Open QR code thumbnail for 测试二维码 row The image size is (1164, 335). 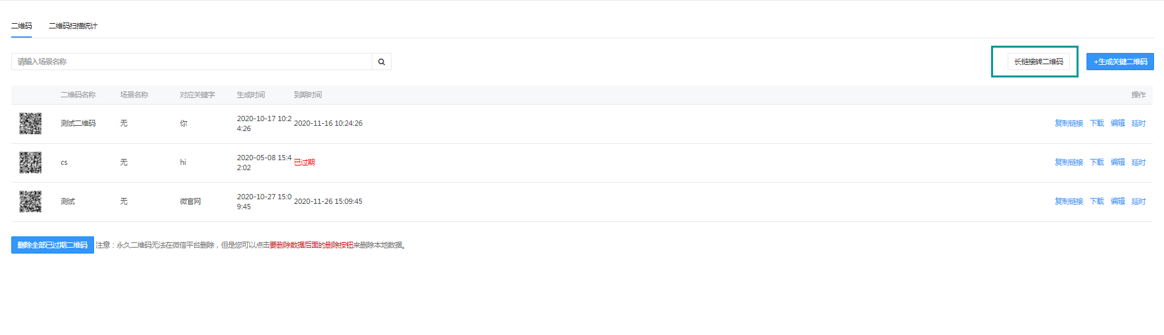tap(30, 123)
